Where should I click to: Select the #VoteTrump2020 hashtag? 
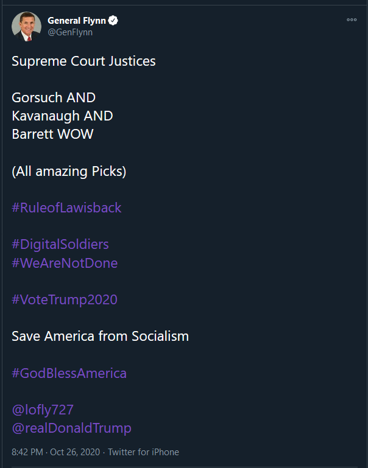pos(64,299)
